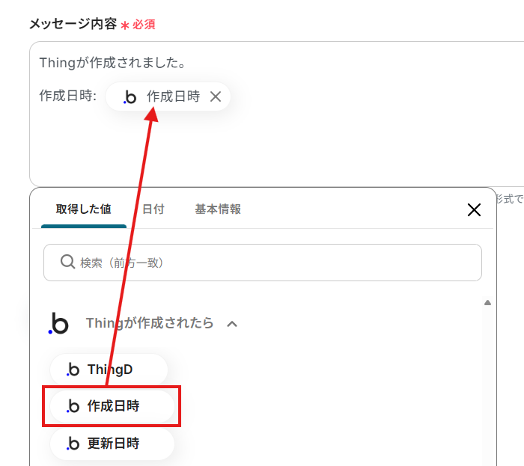Viewport: 524px width, 466px height.
Task: Insert the 作成日時 value from the list
Action: point(113,406)
